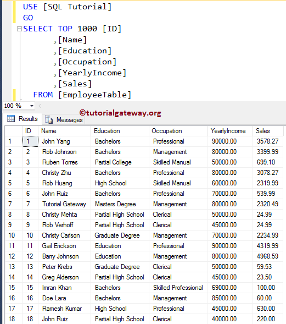Switch to the Results tab
The height and width of the screenshot is (324, 286).
pyautogui.click(x=23, y=119)
